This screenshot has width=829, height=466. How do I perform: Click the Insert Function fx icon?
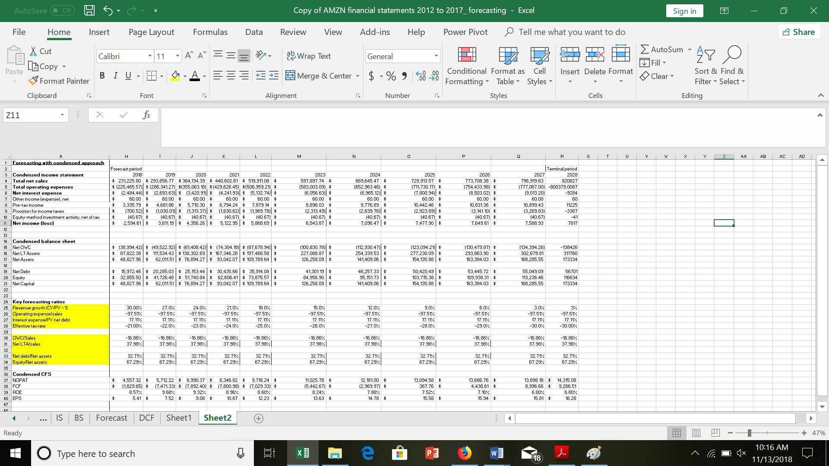(x=146, y=115)
